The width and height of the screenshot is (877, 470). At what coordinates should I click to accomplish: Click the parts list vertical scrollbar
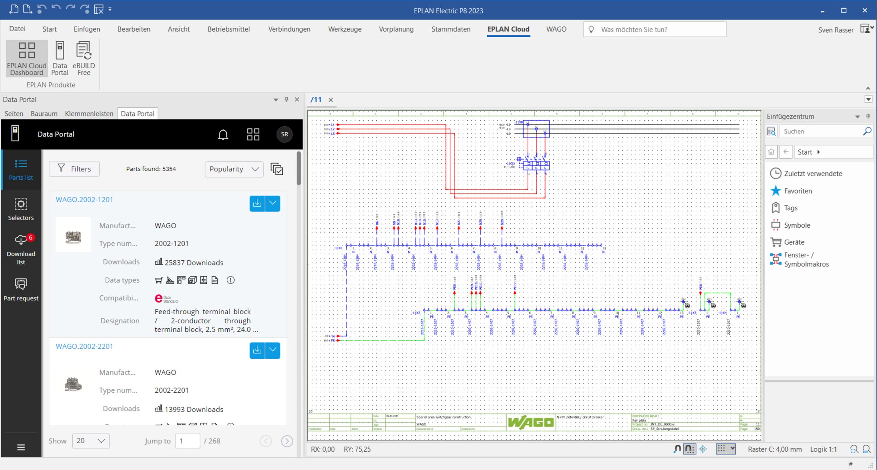[299, 168]
